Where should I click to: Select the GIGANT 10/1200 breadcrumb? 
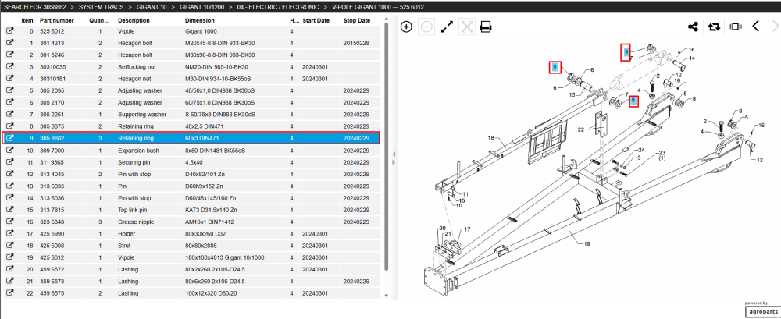pos(202,7)
